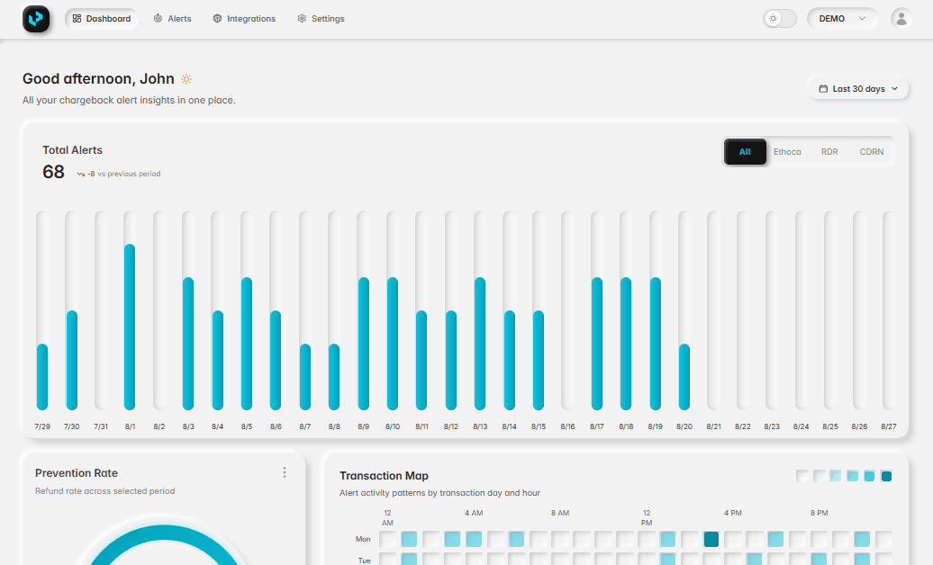Click the Alerts icon in navigation

159,19
